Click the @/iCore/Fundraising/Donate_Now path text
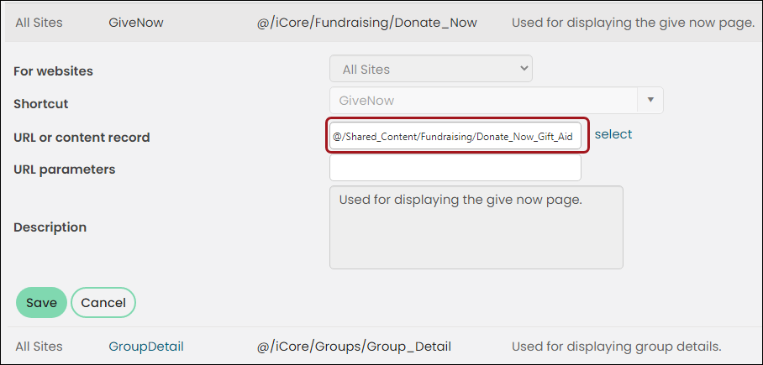 pos(367,23)
